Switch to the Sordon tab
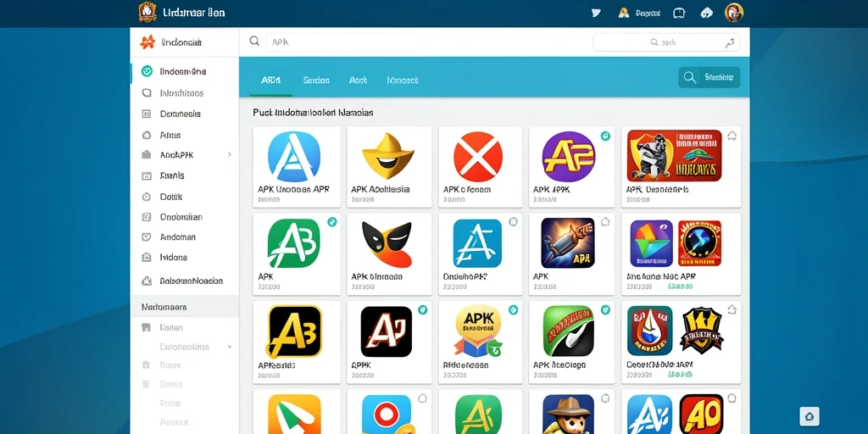 tap(317, 81)
